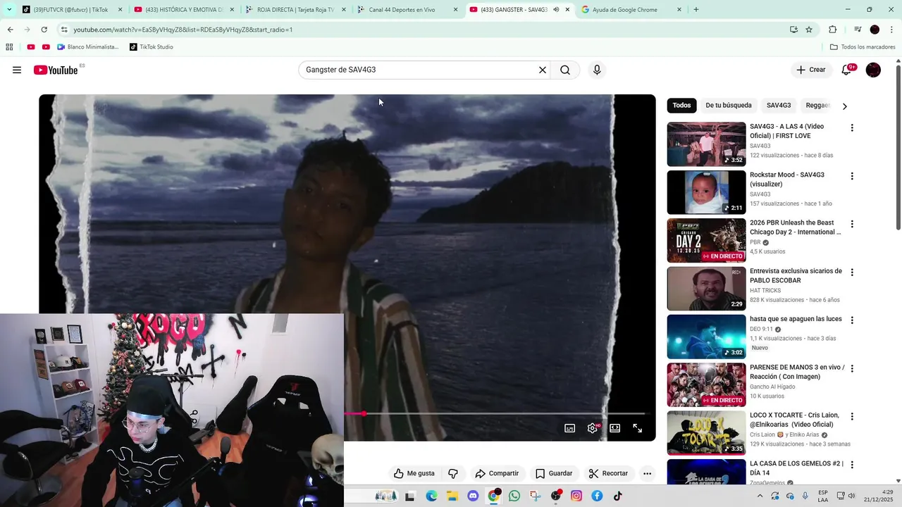902x507 pixels.
Task: Launch Microsoft Edge from taskbar
Action: click(x=431, y=496)
